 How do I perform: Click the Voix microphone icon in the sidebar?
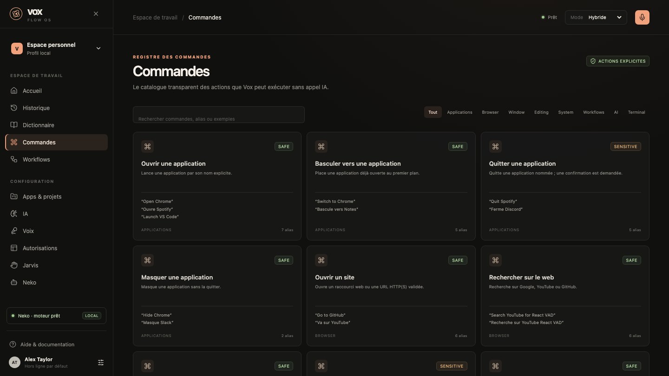pyautogui.click(x=14, y=231)
